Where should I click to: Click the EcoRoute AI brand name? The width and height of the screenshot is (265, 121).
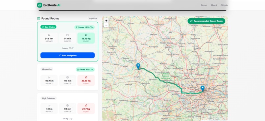pyautogui.click(x=52, y=5)
